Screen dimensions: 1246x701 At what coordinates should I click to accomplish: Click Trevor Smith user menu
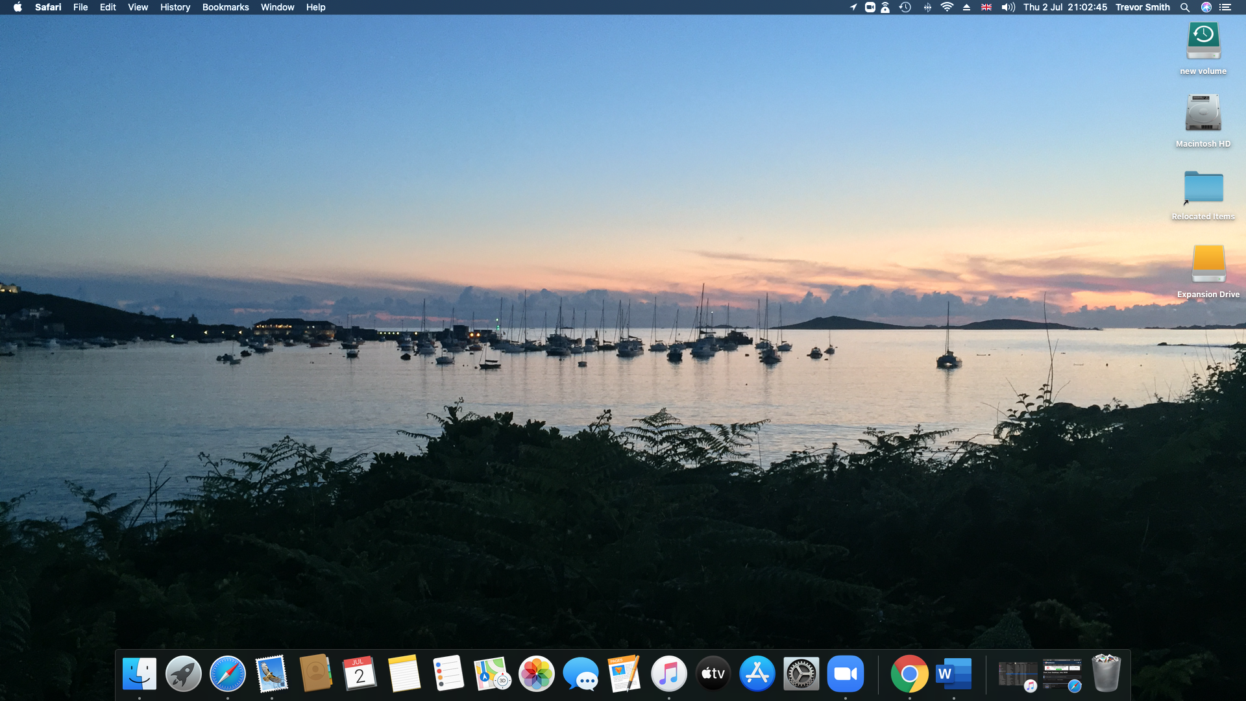tap(1142, 7)
